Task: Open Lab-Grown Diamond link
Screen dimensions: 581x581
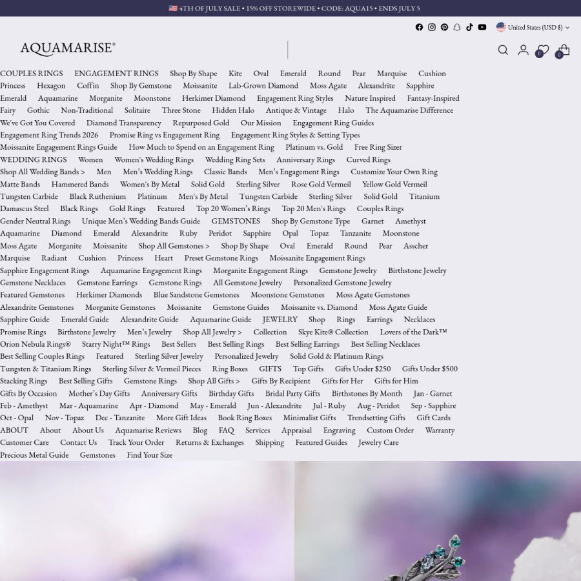Action: pyautogui.click(x=263, y=86)
